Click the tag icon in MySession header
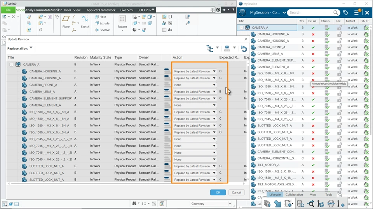The height and width of the screenshot is (209, 373). (346, 12)
